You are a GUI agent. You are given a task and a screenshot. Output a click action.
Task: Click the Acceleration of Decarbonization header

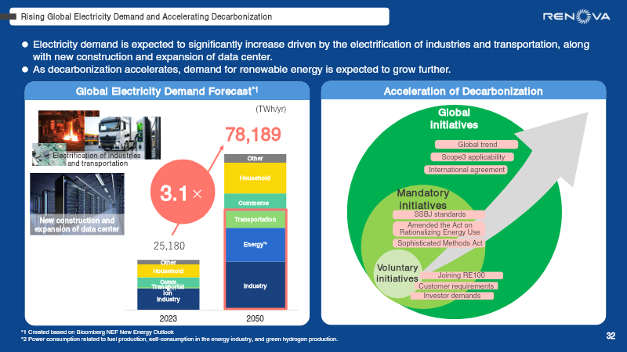[463, 92]
